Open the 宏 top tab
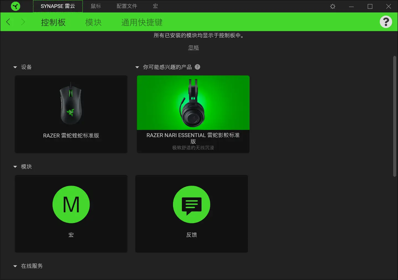 155,6
